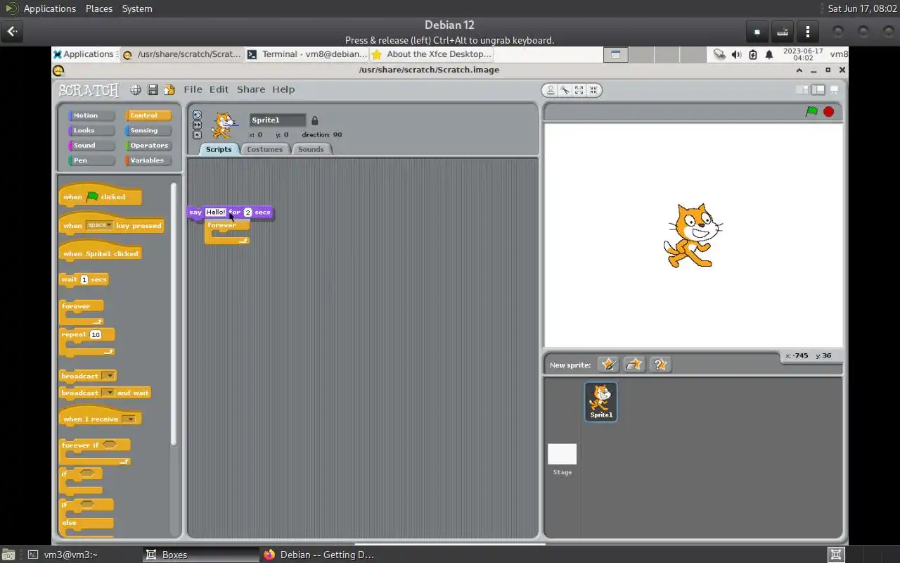Open the Operators blocks category

pos(148,146)
